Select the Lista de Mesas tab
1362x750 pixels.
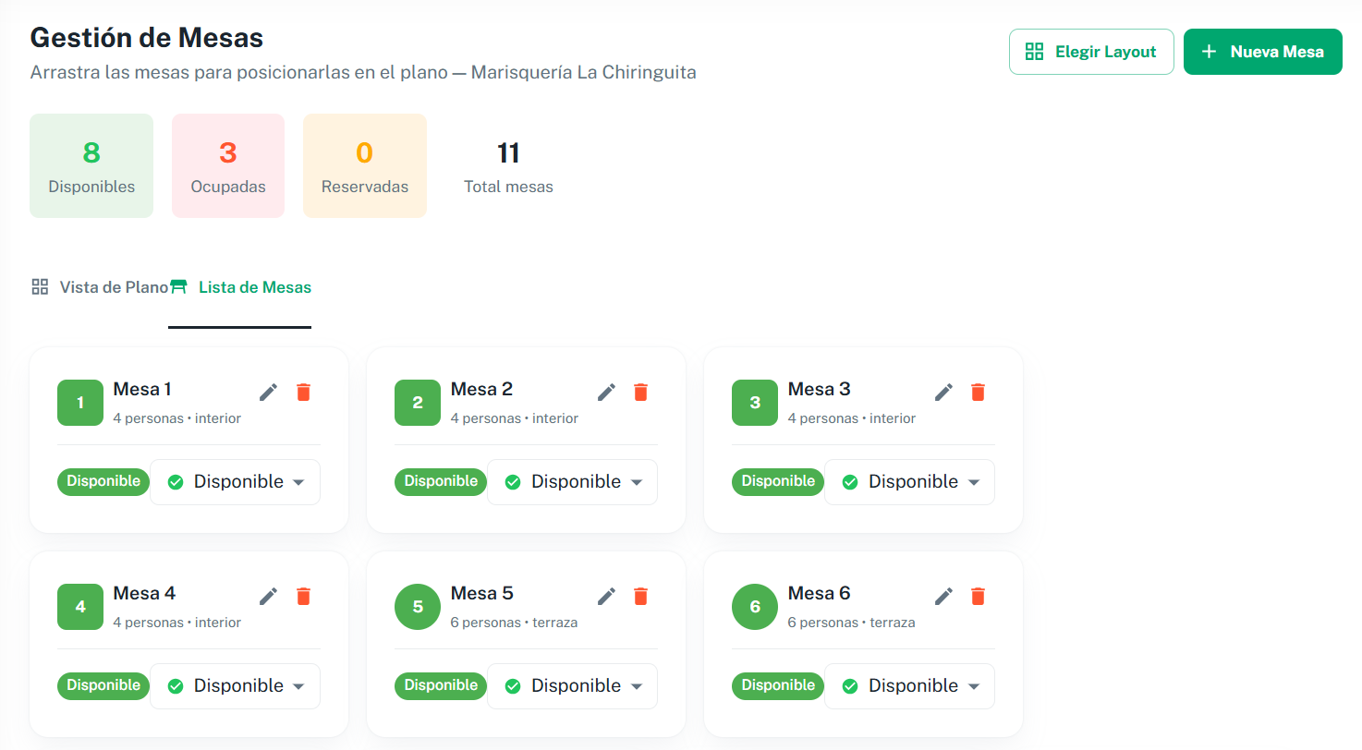(x=241, y=287)
